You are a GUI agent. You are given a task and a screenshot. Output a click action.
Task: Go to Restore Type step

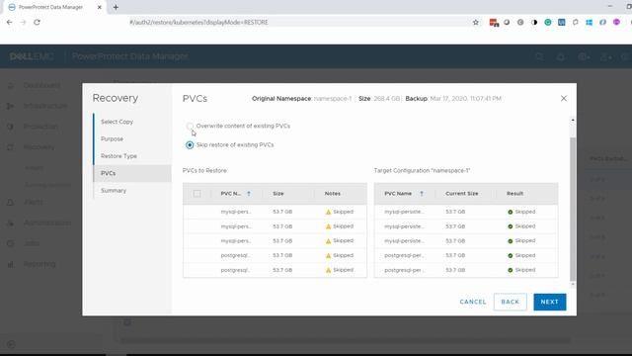118,156
